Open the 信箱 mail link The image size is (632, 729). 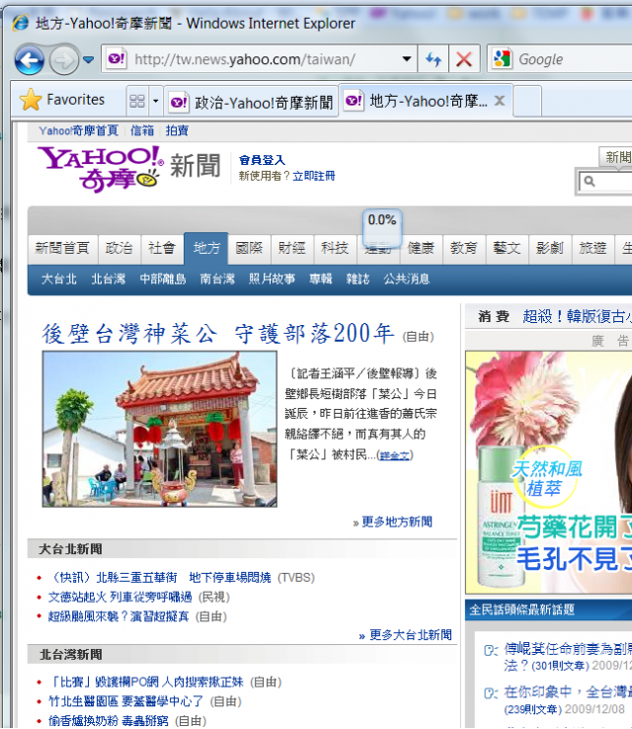142,130
